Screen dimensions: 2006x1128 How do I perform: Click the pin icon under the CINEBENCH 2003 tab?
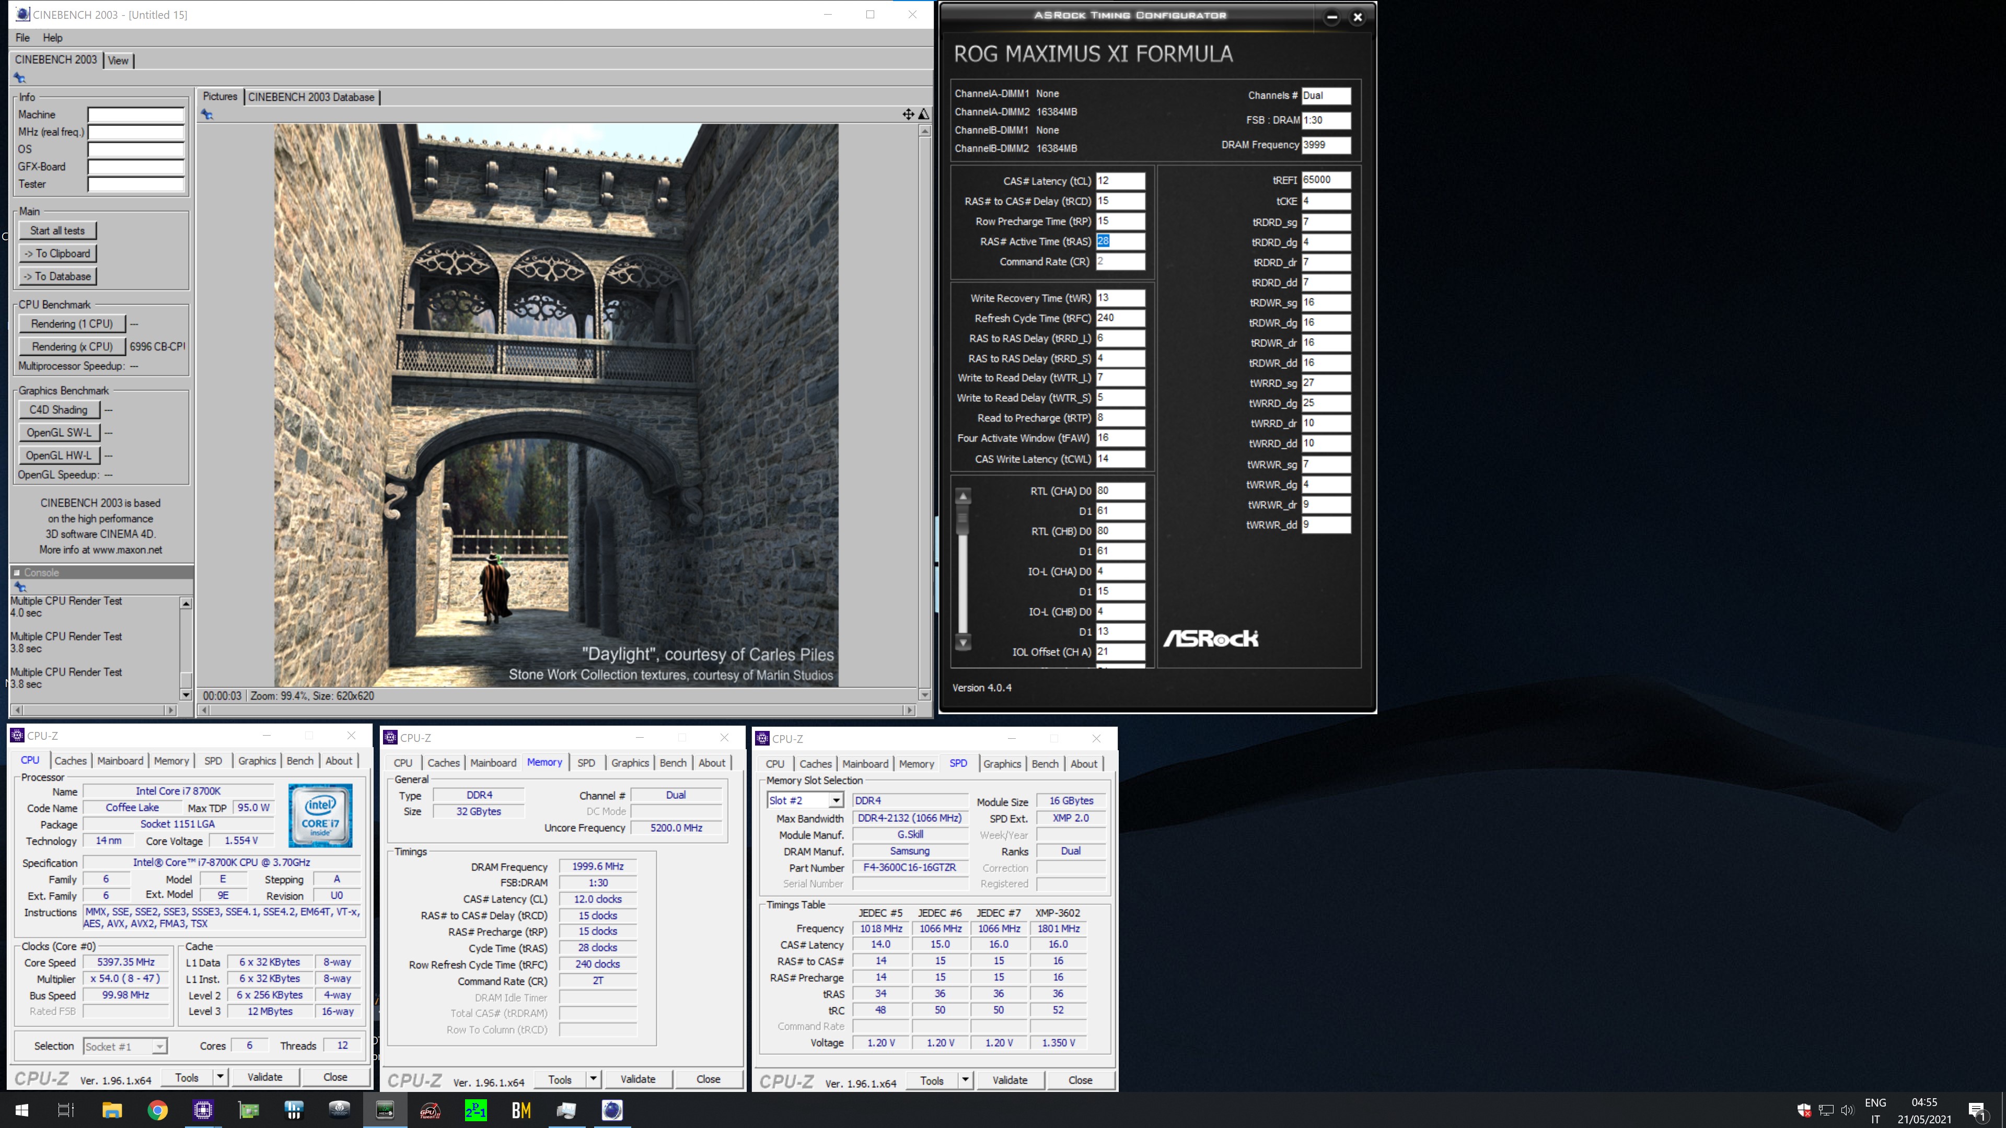(19, 78)
